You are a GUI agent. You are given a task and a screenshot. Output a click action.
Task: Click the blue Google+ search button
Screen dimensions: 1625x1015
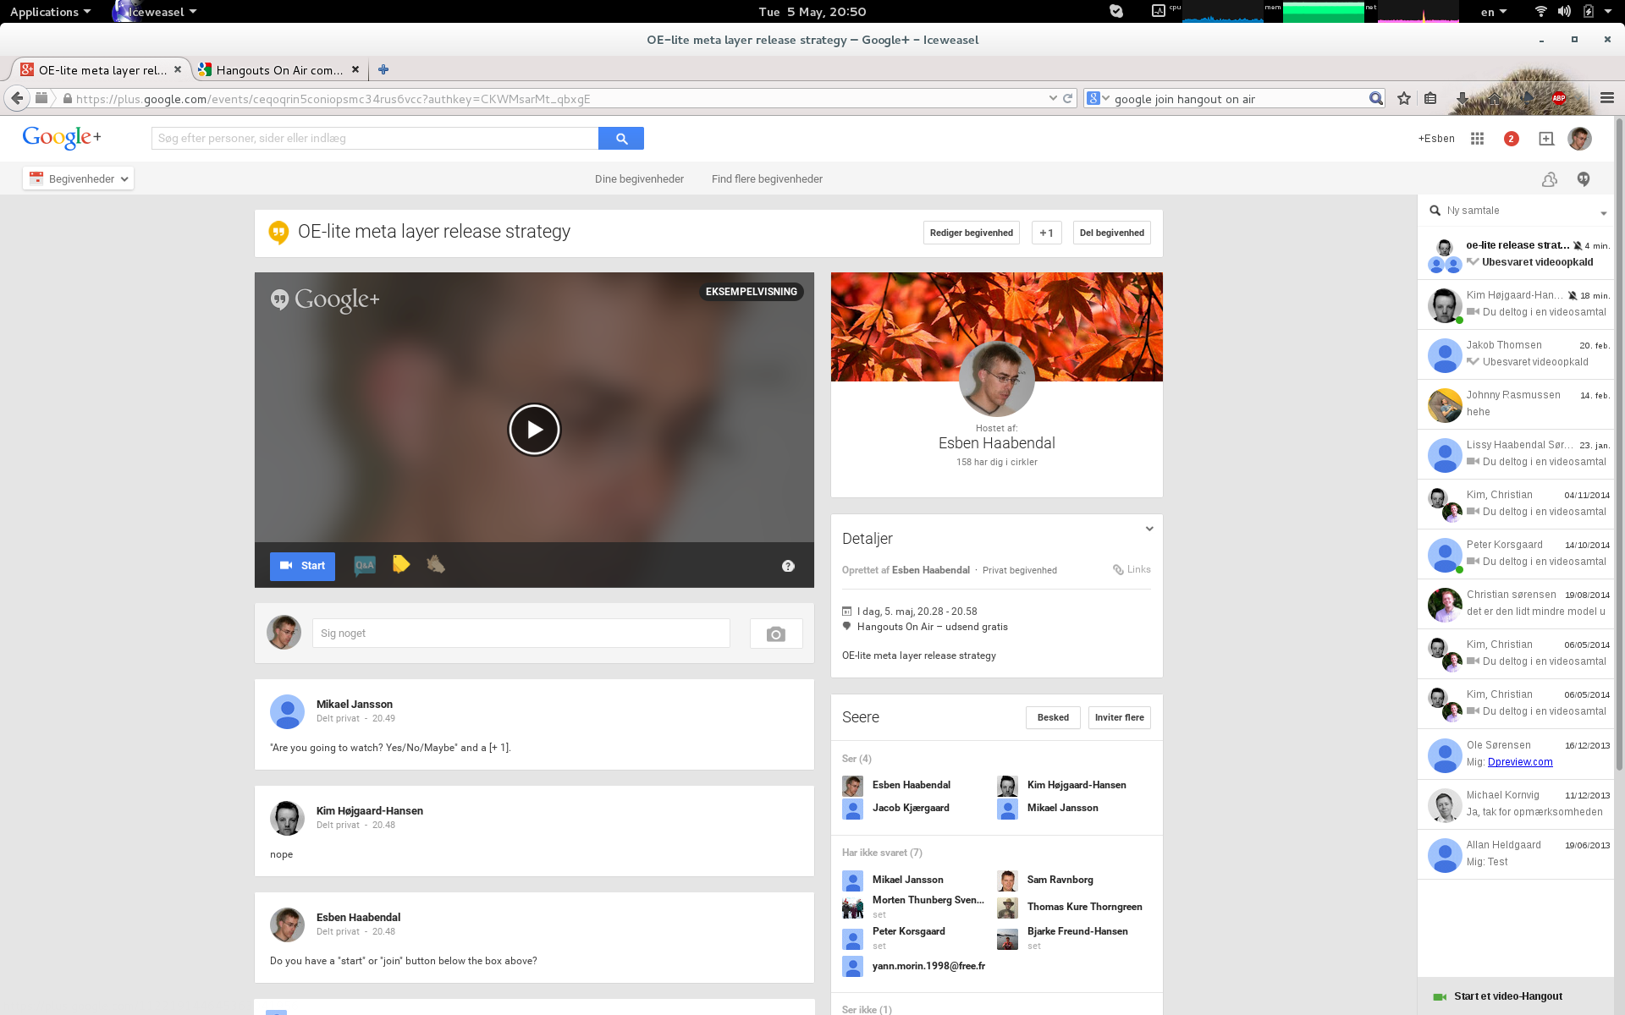[x=621, y=138]
